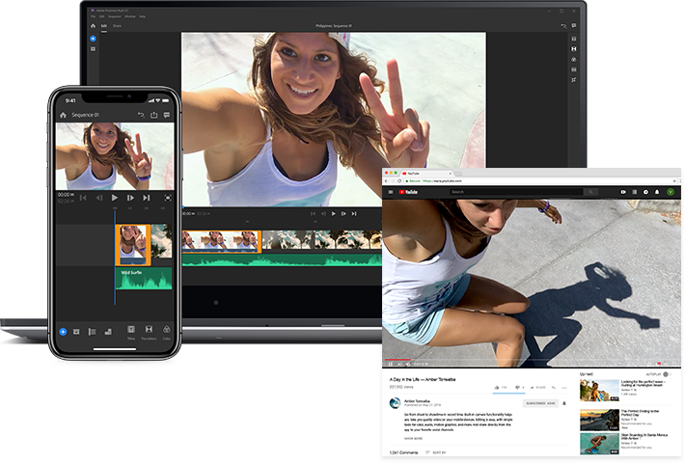Go to previous edit point under laptop preview
The height and width of the screenshot is (463, 685).
point(313,213)
